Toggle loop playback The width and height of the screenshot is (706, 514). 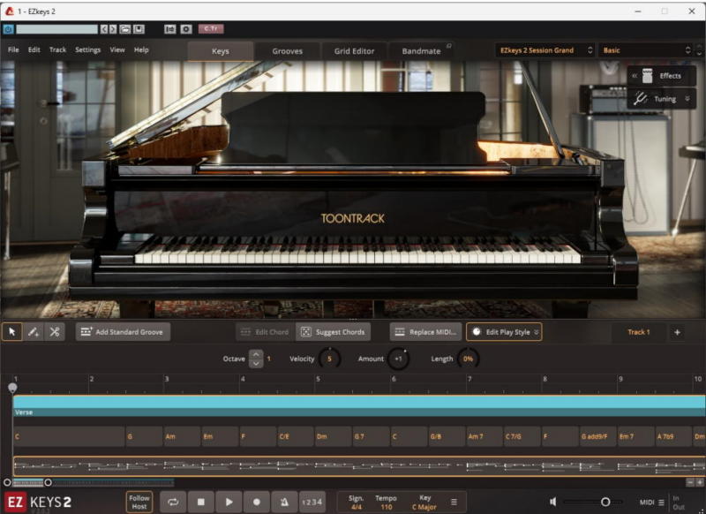tap(173, 502)
